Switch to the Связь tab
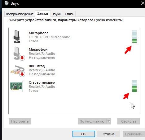This screenshot has width=145, height=140. [69, 14]
